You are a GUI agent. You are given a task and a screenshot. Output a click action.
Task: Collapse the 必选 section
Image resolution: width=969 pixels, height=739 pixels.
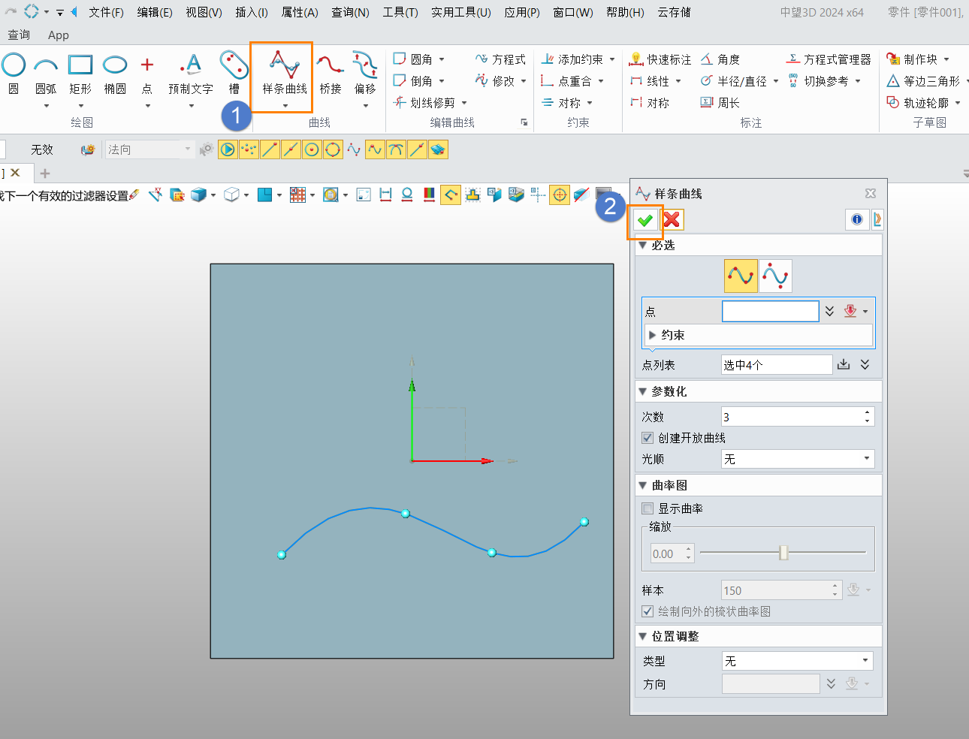[x=643, y=245]
